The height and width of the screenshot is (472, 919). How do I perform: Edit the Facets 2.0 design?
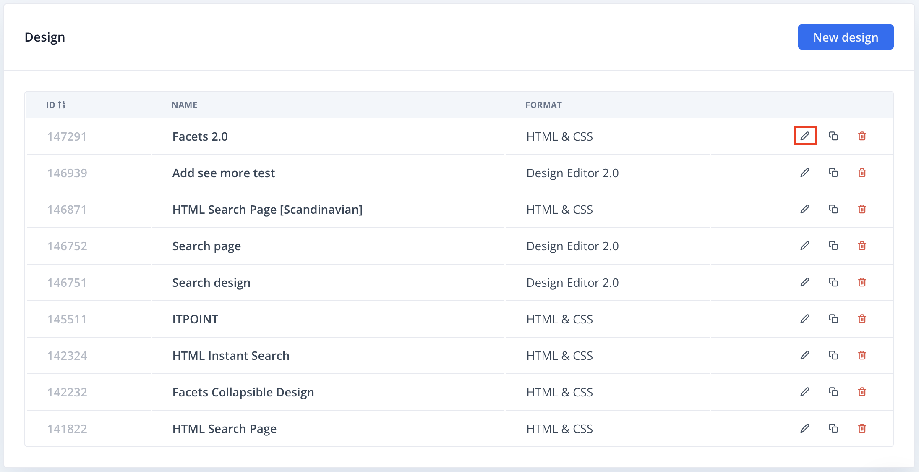click(804, 136)
